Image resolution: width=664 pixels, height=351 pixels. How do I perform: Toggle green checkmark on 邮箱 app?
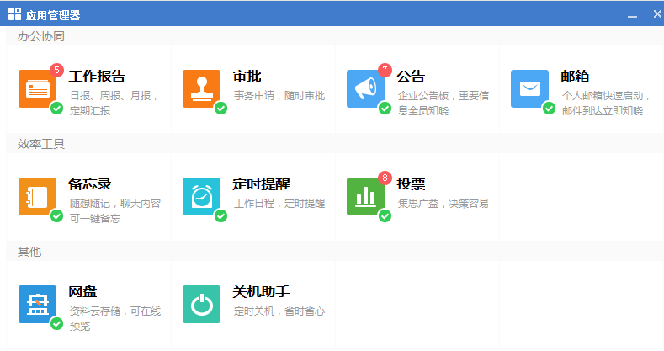(x=549, y=108)
